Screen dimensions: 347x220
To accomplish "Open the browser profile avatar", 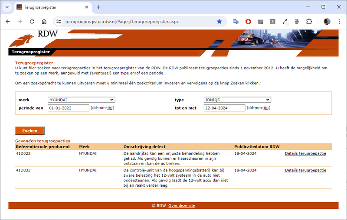I will click(x=327, y=21).
